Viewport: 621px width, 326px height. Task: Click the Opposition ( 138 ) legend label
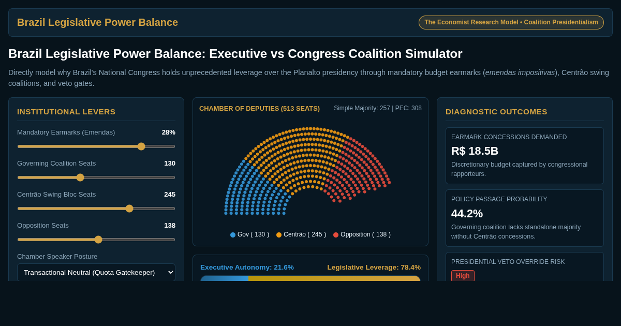(365, 234)
